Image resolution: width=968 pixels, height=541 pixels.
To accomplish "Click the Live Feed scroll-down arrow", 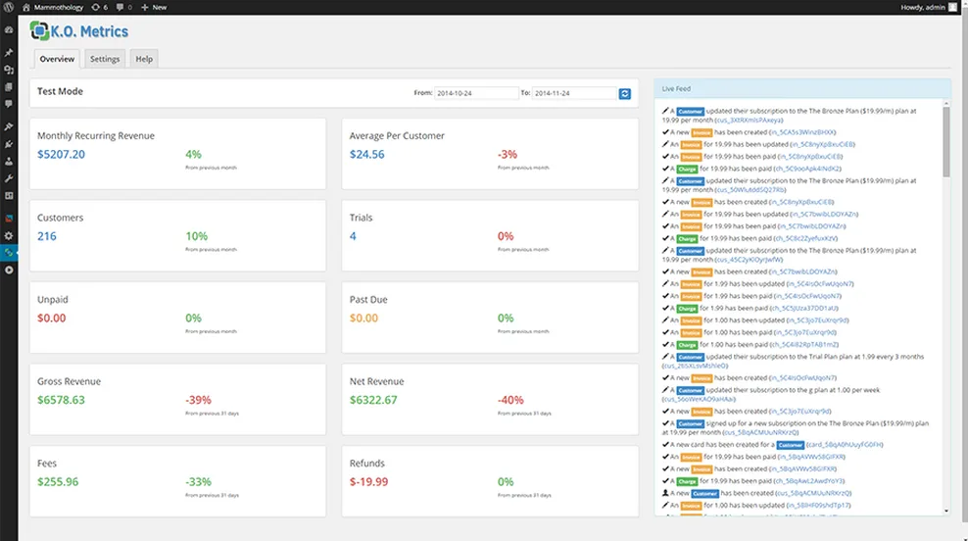I will pos(945,512).
